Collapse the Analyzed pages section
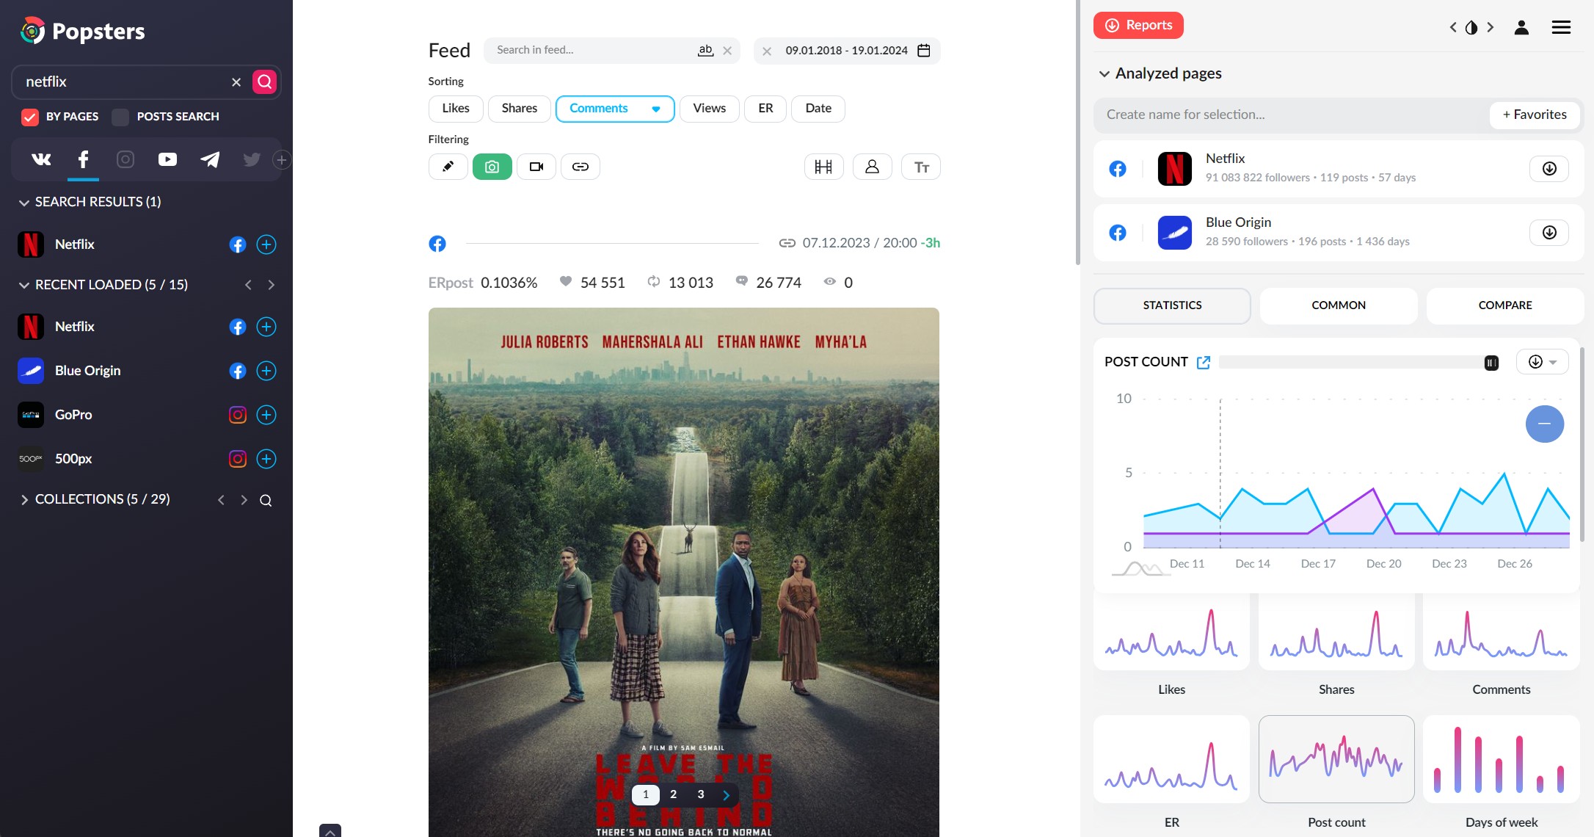 pos(1104,73)
